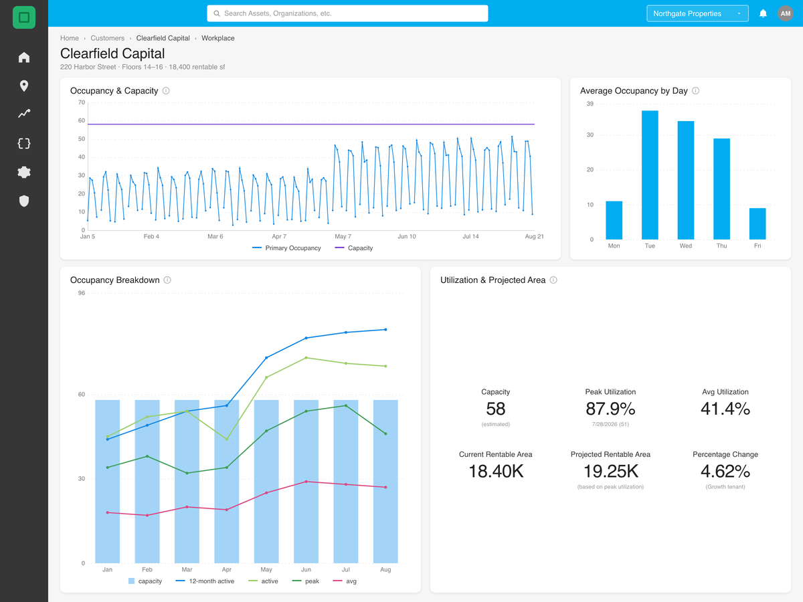The height and width of the screenshot is (602, 803).
Task: Go to Clearfield Capital breadcrumb
Action: [163, 38]
